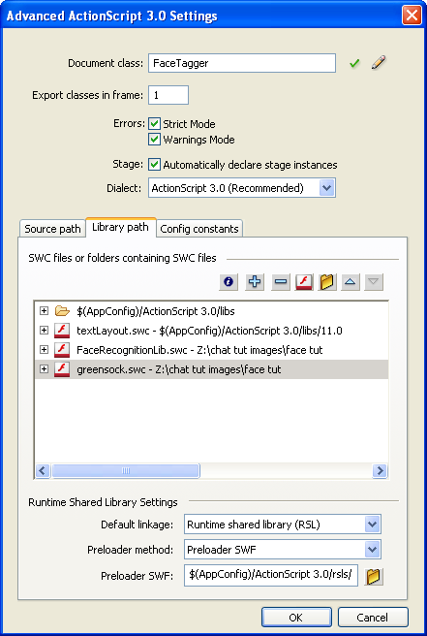427x636 pixels.
Task: Uncheck Warnings Mode
Action: pyautogui.click(x=154, y=140)
